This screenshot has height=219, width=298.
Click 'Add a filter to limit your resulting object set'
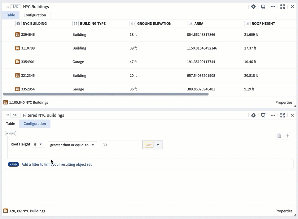[57, 164]
